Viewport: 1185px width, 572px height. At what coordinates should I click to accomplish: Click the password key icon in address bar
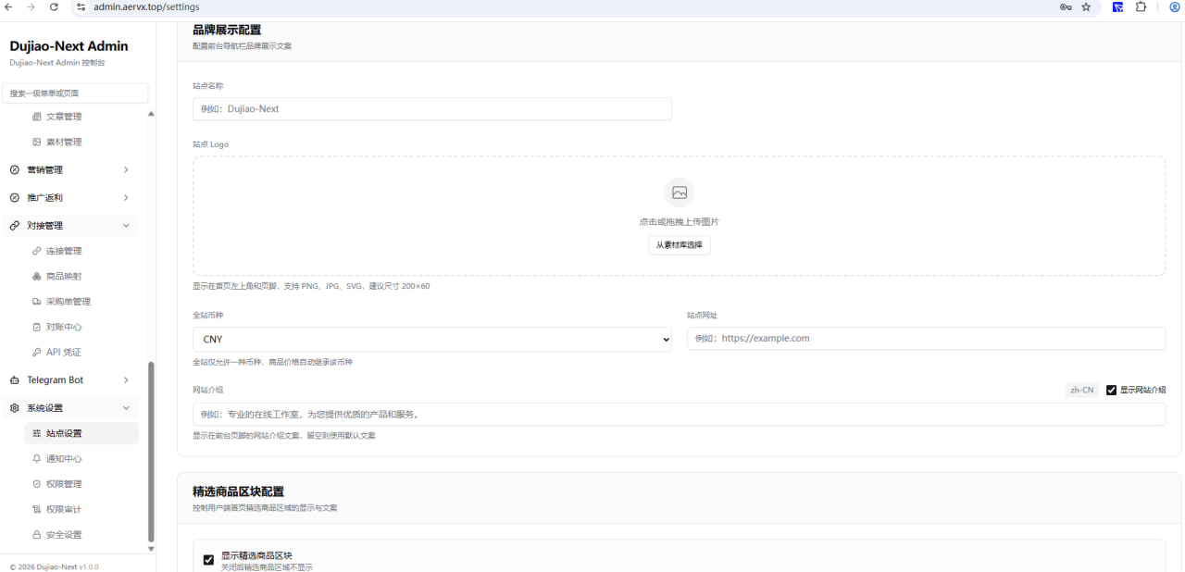click(1066, 6)
